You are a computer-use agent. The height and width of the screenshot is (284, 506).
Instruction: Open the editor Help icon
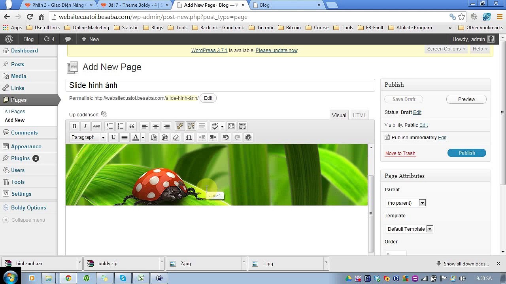click(248, 137)
